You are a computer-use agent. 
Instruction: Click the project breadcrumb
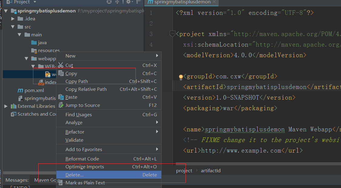[184, 171]
